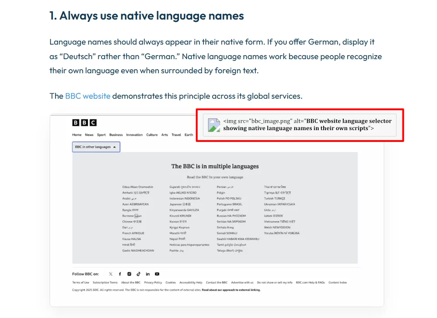The width and height of the screenshot is (437, 318).
Task: Click the external linking approach notice
Action: [231, 289]
